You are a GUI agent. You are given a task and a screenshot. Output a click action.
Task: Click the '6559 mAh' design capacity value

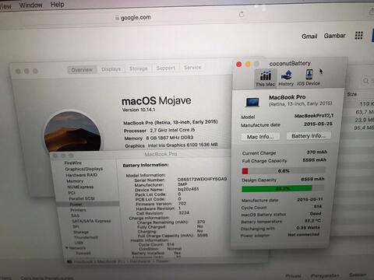(312, 179)
